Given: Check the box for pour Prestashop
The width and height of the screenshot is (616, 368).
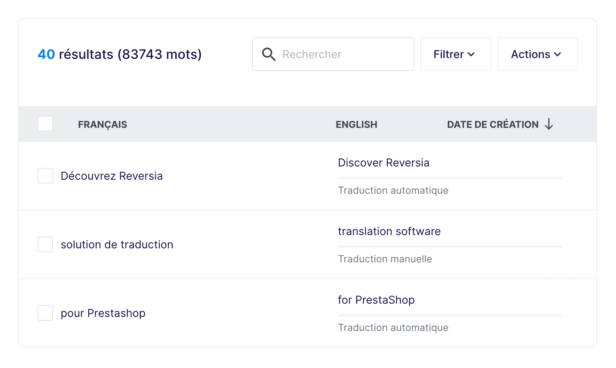Looking at the screenshot, I should coord(45,313).
